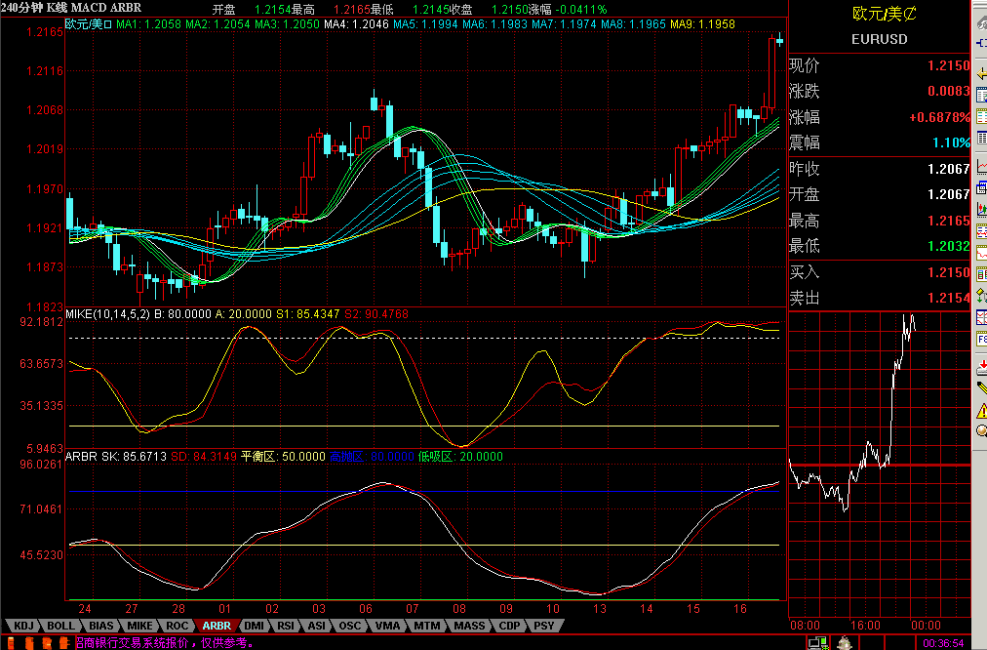Click the 涨幅 value +0.6878%

pyautogui.click(x=939, y=117)
